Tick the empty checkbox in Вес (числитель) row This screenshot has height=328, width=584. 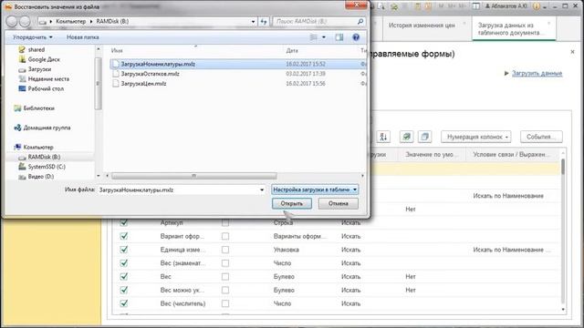coord(225,303)
